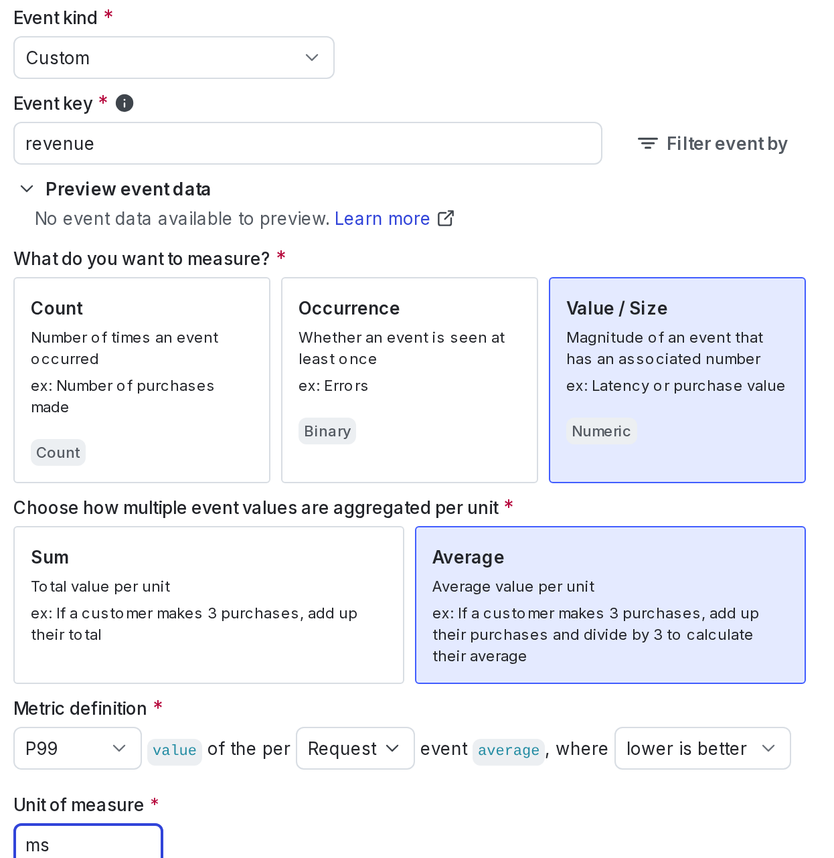Select the Value / Size measurement card
The image size is (834, 858).
point(677,379)
